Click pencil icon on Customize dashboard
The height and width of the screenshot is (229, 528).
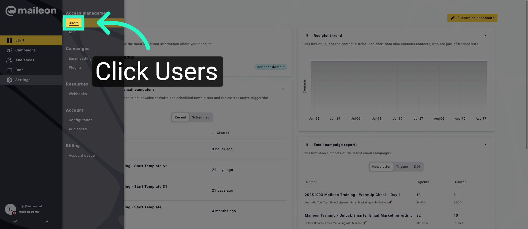coord(453,18)
